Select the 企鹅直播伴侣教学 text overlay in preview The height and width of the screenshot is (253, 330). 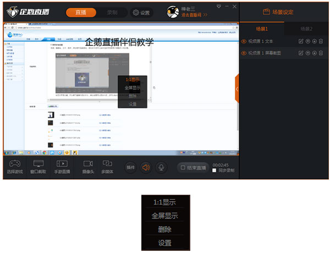(x=119, y=42)
